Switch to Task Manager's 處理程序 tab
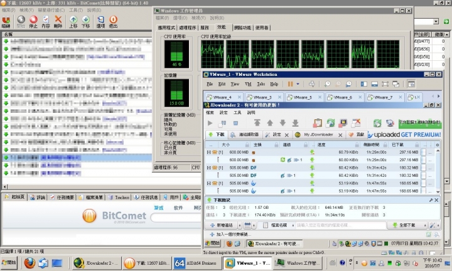The image size is (452, 271). click(x=187, y=28)
